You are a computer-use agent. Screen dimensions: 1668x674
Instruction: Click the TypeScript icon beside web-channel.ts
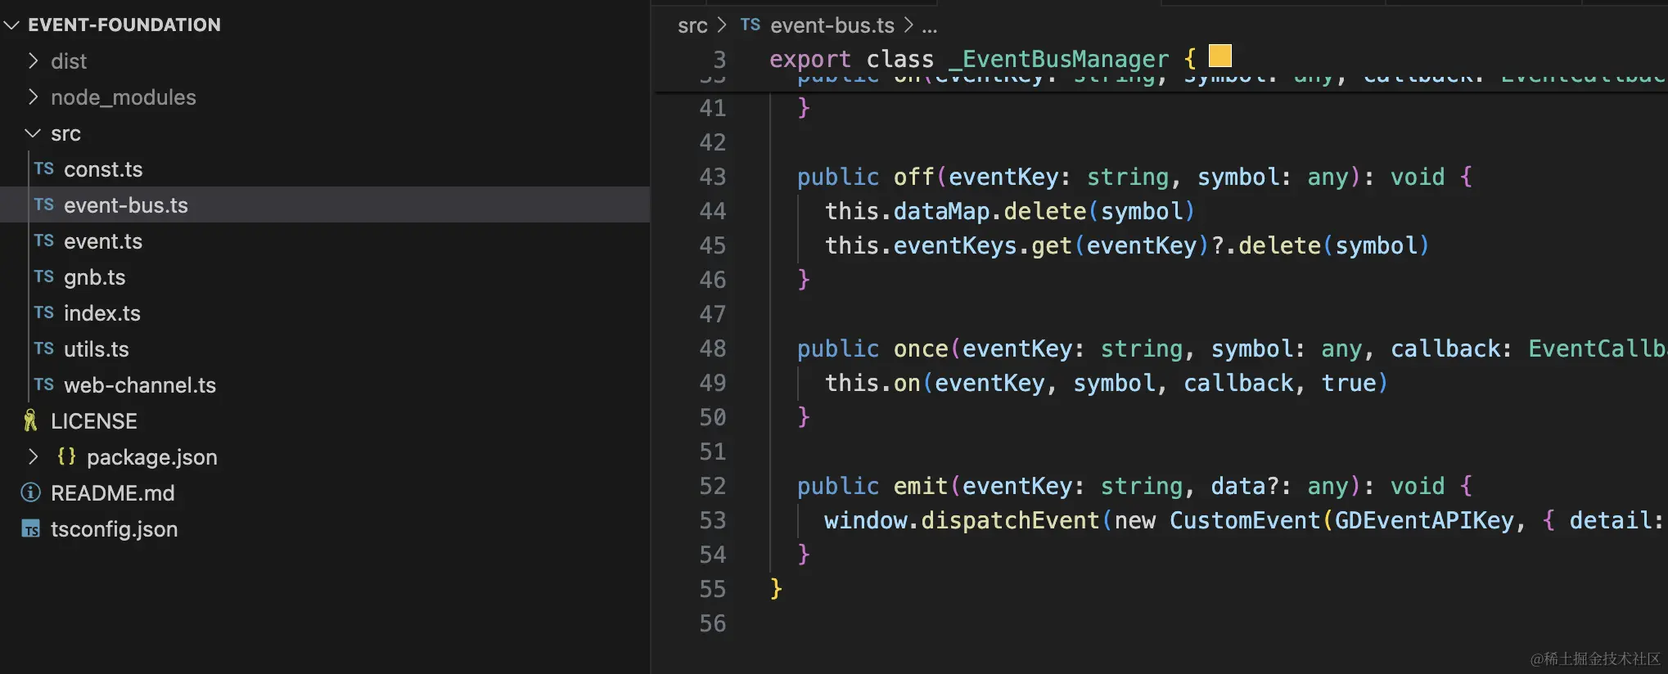(x=44, y=384)
